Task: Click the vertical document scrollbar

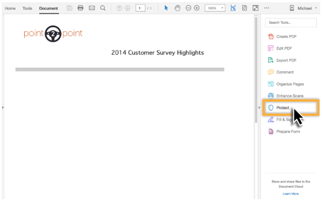Action: coord(256,70)
